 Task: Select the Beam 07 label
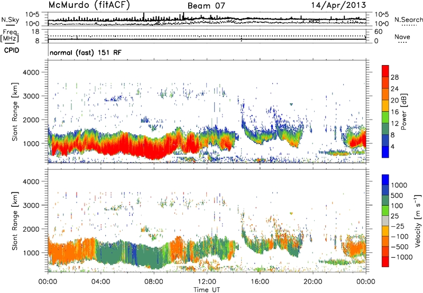pos(206,6)
